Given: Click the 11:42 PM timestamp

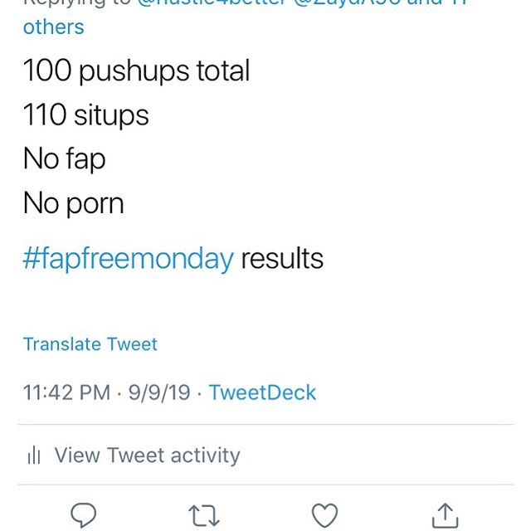Looking at the screenshot, I should click(66, 392).
